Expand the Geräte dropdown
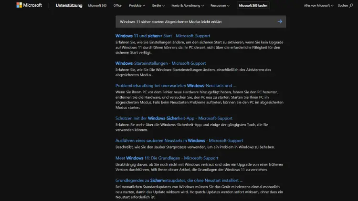 tap(158, 5)
